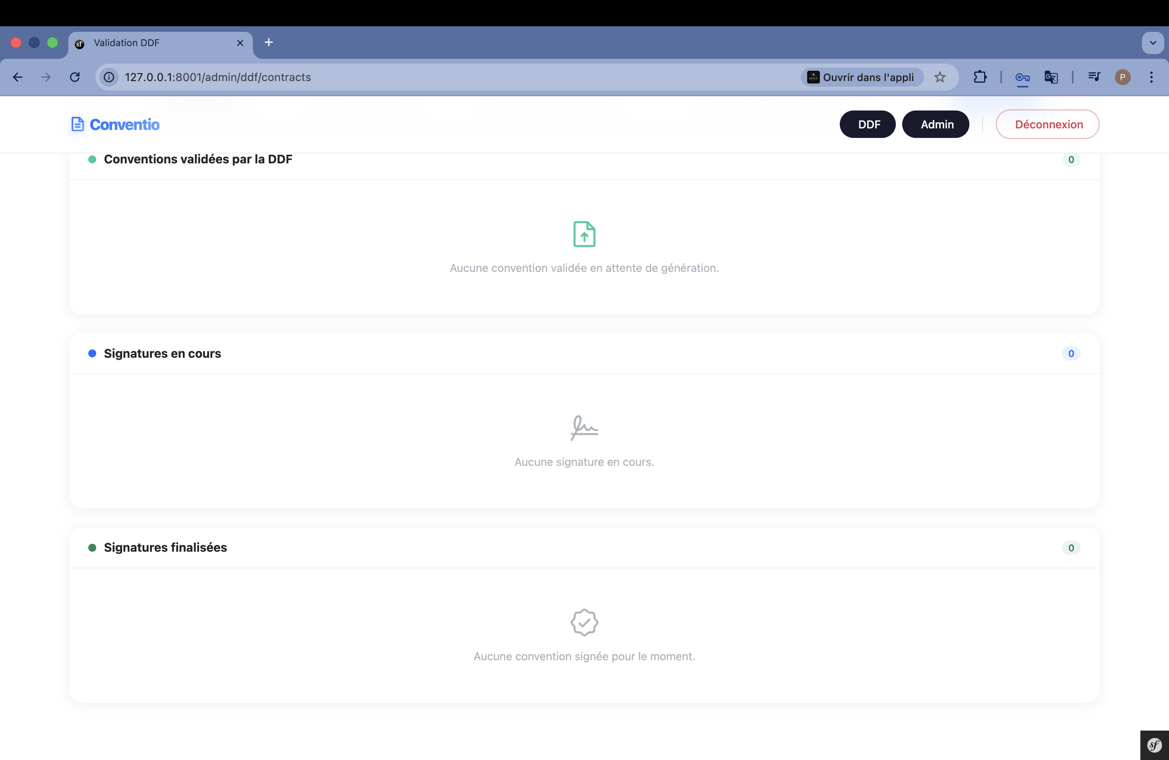Viewport: 1169px width, 760px height.
Task: Open the Symfony debug toolbar
Action: pyautogui.click(x=1154, y=745)
